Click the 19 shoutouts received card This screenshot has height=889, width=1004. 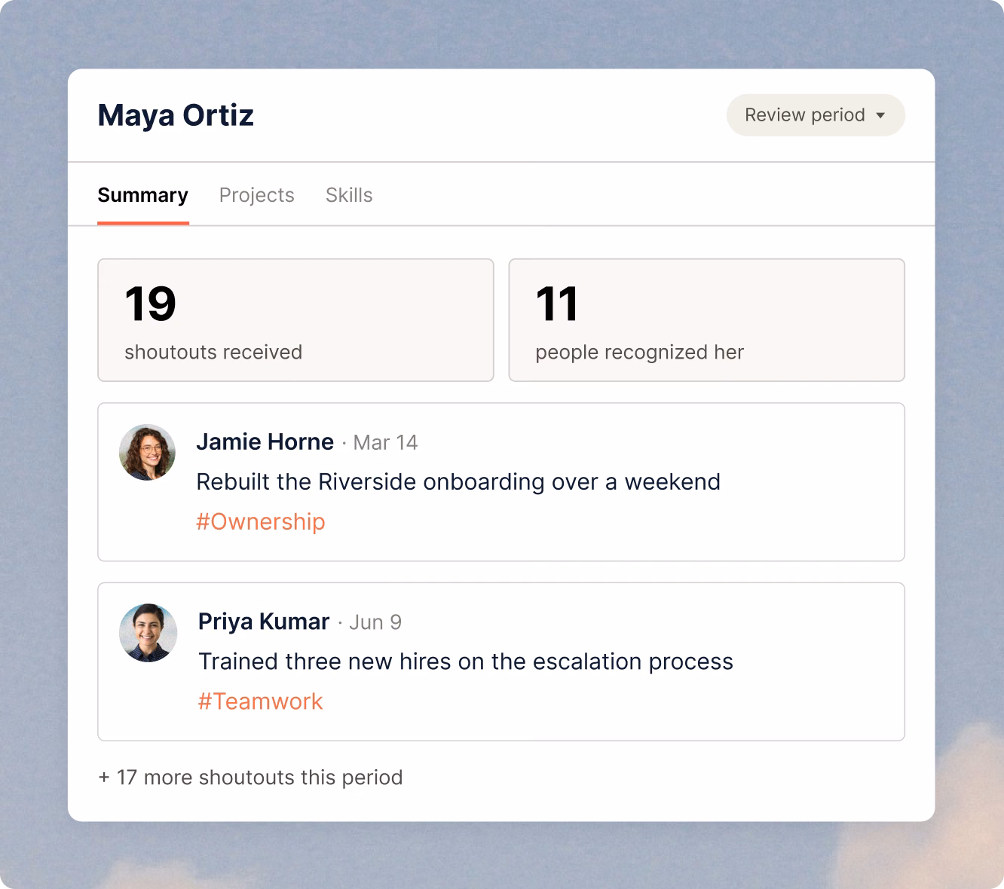[295, 320]
